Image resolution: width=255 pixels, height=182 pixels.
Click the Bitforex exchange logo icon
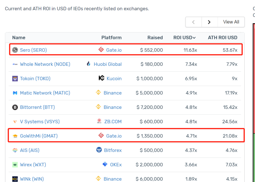(99, 150)
